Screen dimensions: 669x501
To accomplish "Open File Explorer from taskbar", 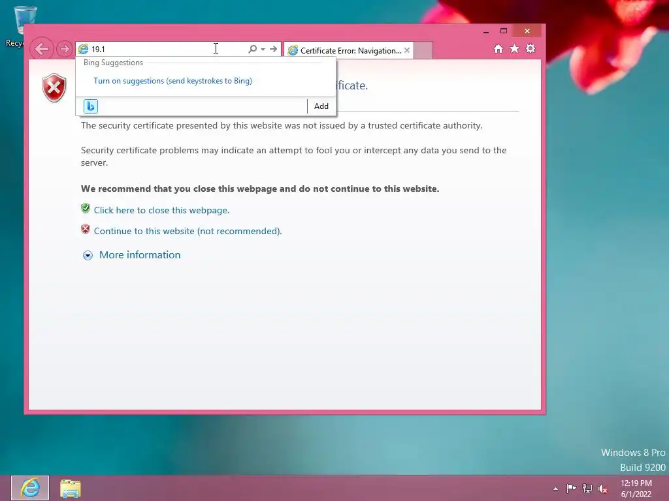I will pyautogui.click(x=71, y=488).
